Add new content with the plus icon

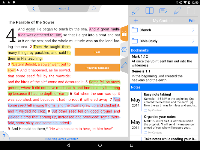(x=136, y=21)
